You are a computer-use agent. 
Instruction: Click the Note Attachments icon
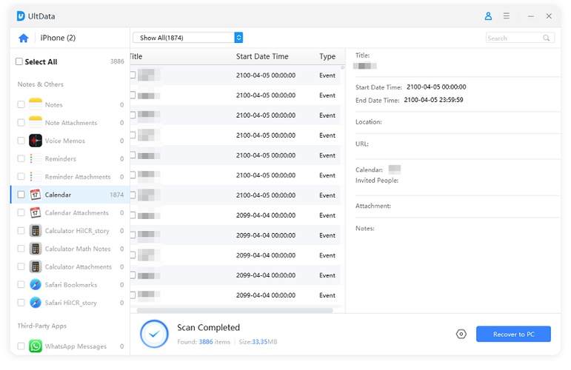pos(36,123)
